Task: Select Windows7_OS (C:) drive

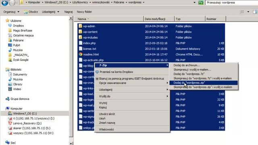Action: 25,114
